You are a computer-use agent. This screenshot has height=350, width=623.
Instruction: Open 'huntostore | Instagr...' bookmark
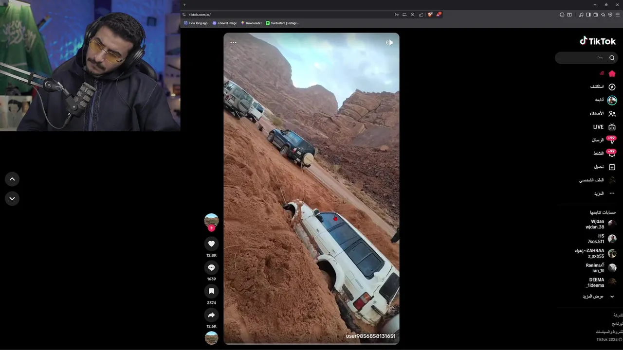pyautogui.click(x=282, y=23)
